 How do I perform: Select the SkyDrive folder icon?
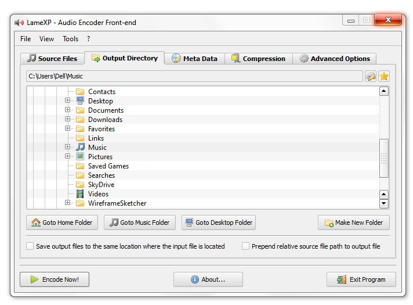pos(80,184)
